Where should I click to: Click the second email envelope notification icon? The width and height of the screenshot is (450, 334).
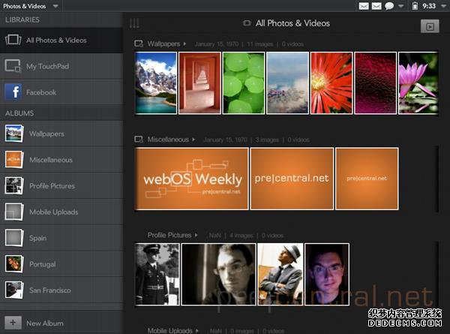(x=376, y=6)
